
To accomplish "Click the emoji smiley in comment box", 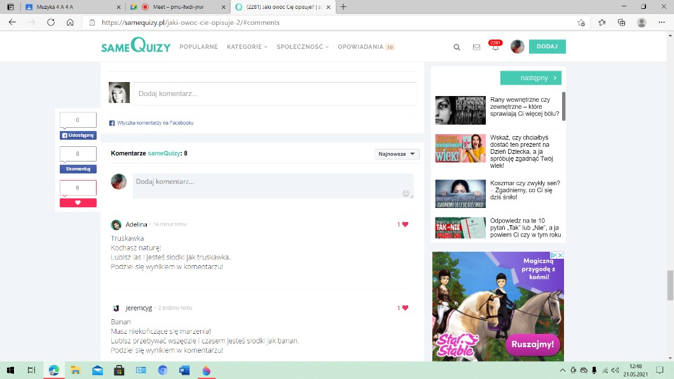I will (406, 193).
